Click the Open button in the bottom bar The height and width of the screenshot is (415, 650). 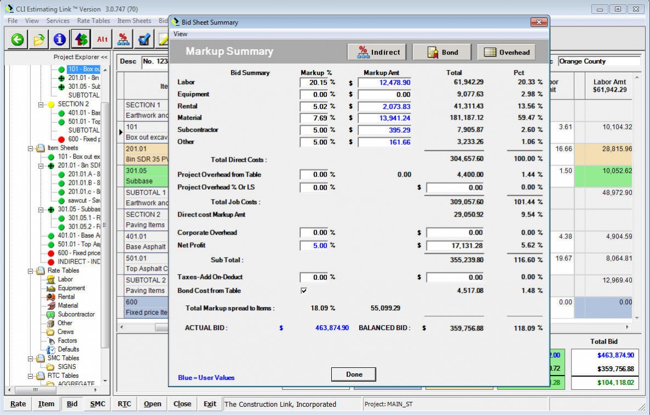[152, 404]
